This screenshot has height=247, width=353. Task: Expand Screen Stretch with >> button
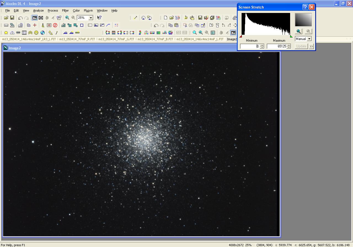(x=311, y=46)
